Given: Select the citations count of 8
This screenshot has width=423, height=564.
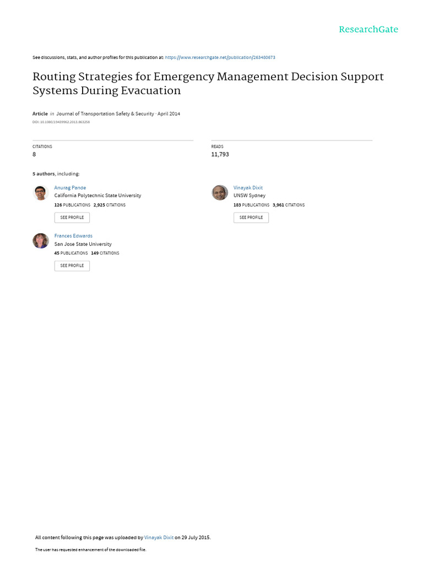Looking at the screenshot, I should pyautogui.click(x=34, y=154).
